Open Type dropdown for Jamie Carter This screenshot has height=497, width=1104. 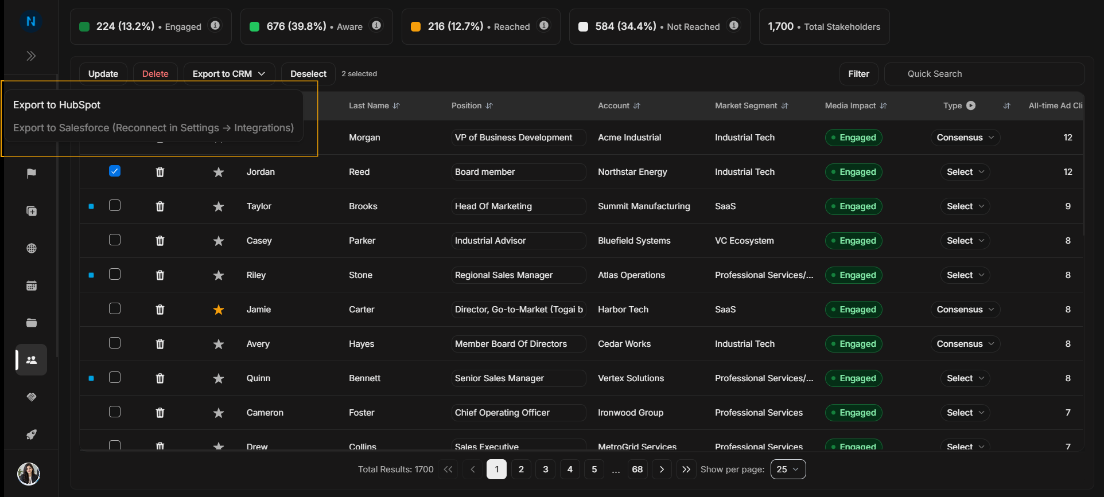pos(965,310)
